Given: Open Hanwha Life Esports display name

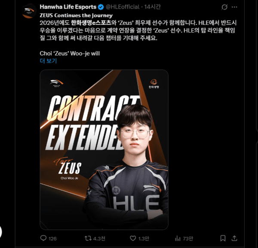Looking at the screenshot, I should tap(68, 7).
